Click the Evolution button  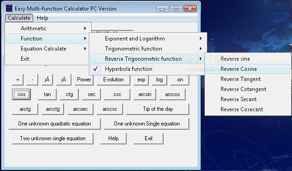[113, 80]
